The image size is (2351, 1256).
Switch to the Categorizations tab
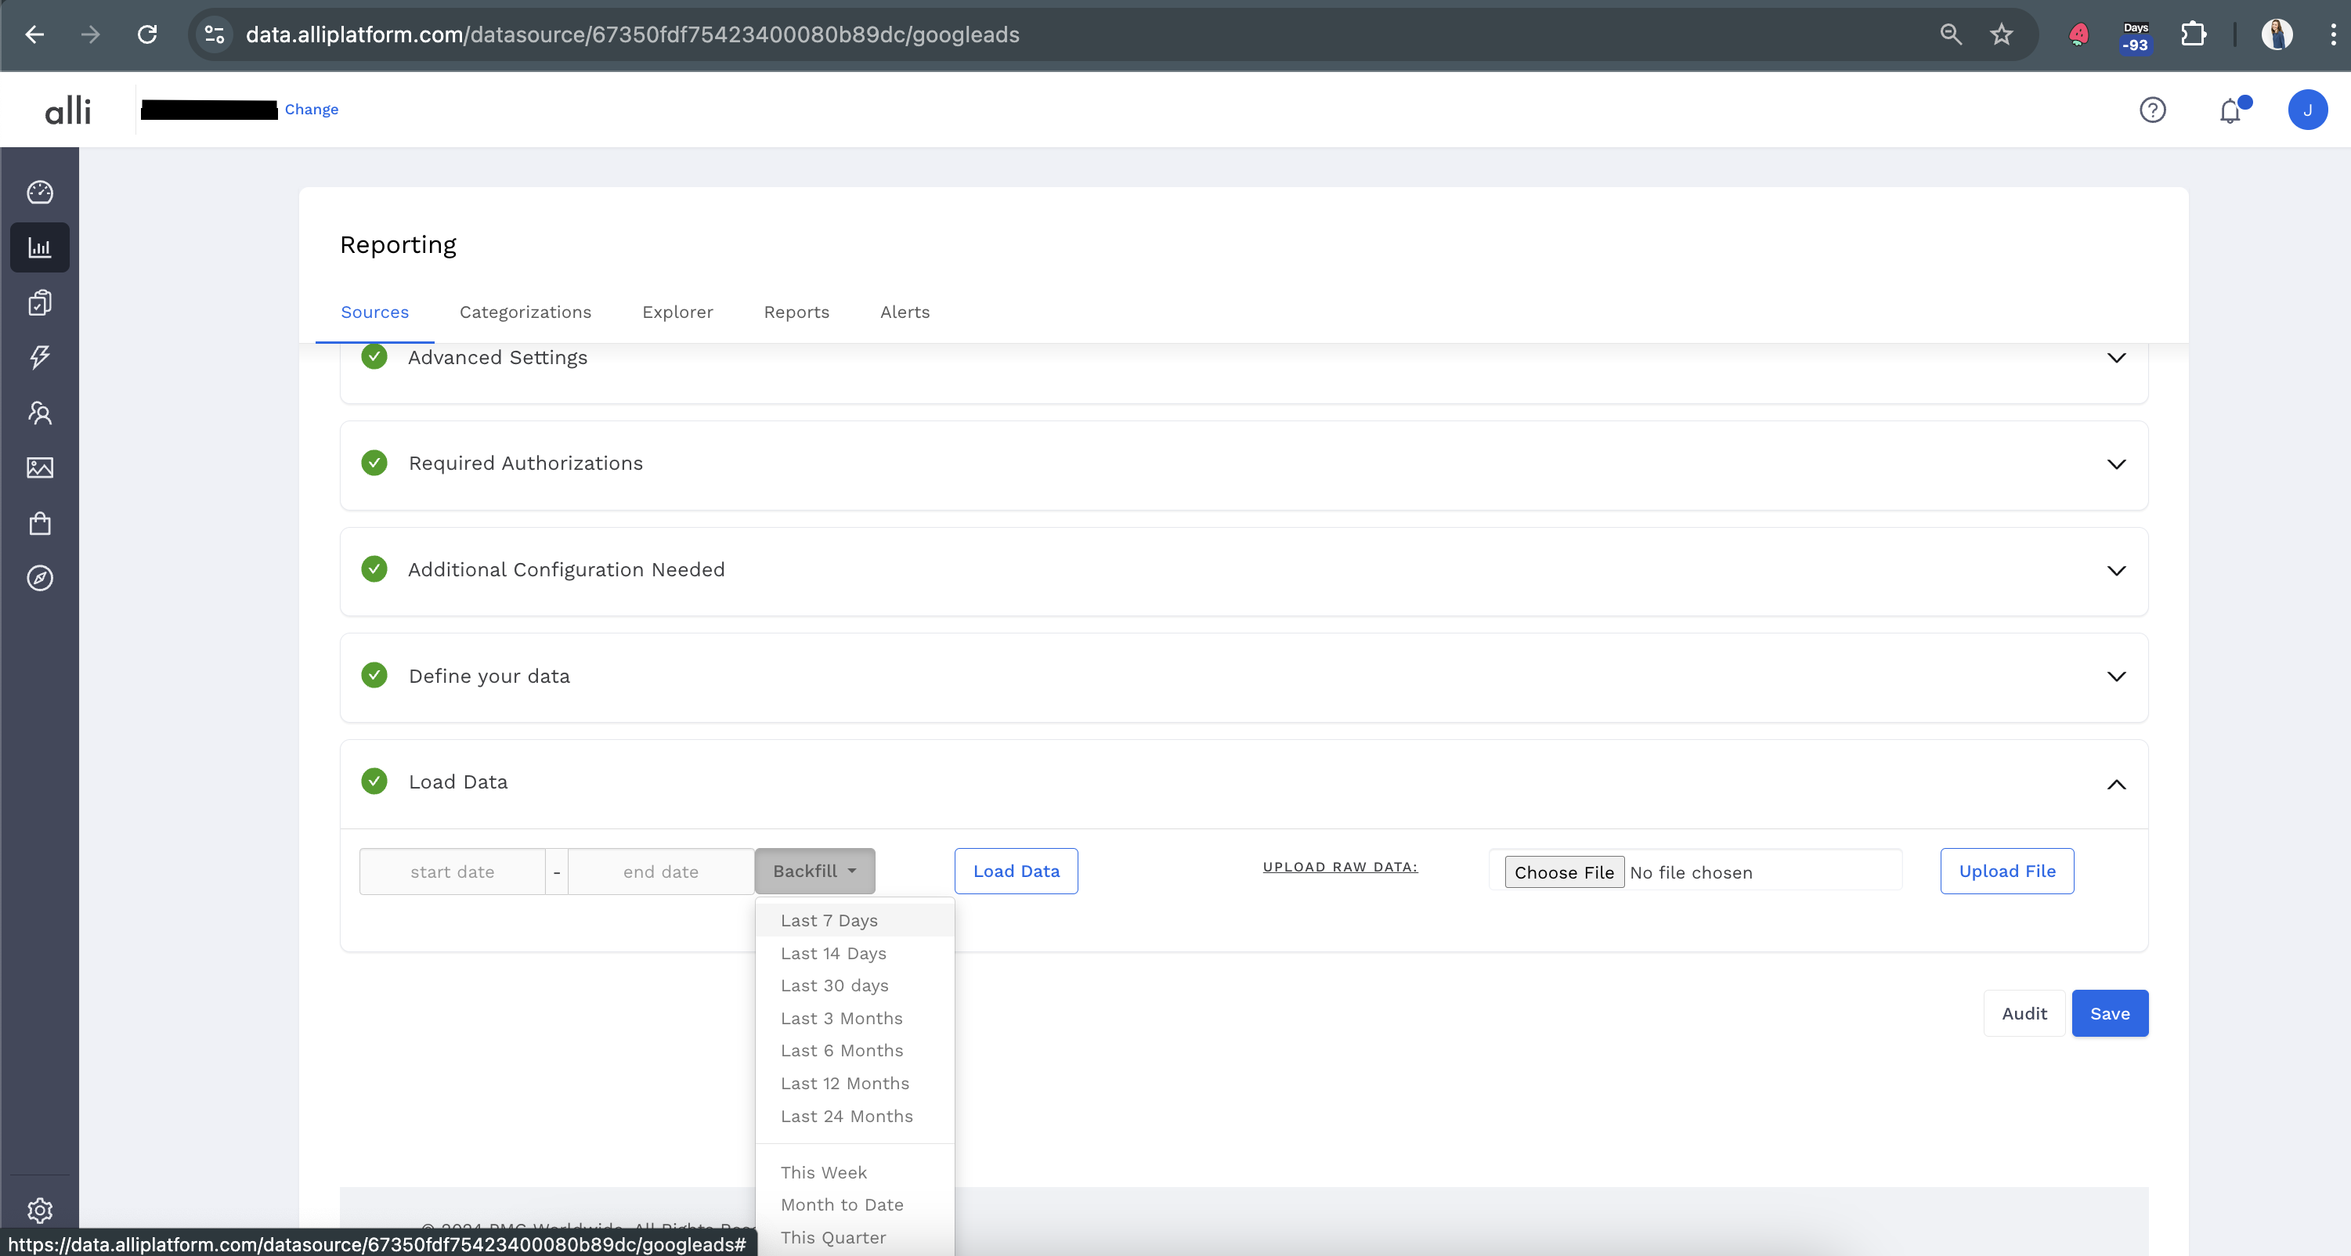click(525, 312)
